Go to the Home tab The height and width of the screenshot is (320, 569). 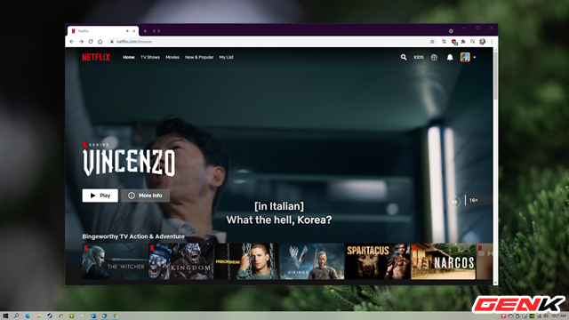[x=128, y=57]
